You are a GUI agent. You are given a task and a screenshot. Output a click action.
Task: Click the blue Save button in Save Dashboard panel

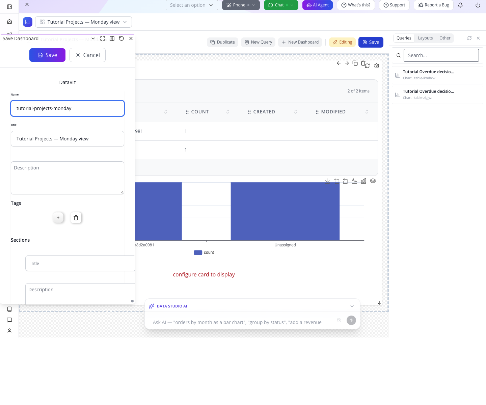coord(47,55)
